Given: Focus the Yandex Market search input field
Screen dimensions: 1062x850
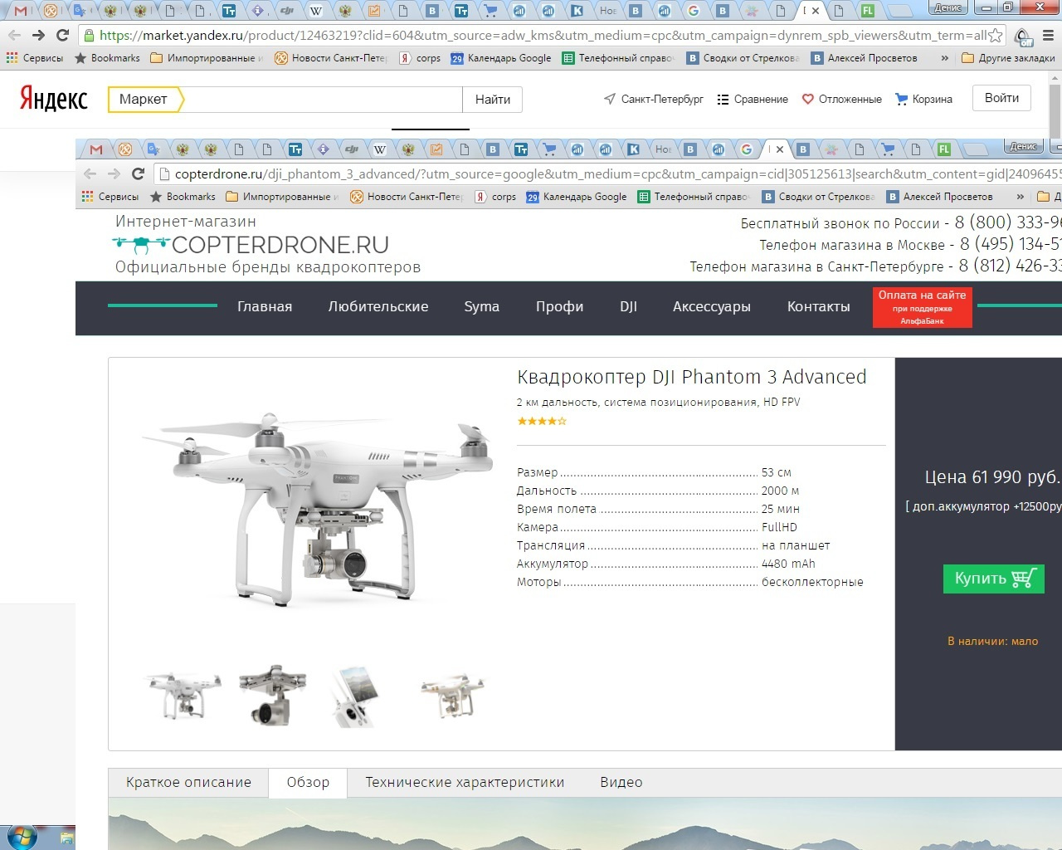Looking at the screenshot, I should [322, 100].
